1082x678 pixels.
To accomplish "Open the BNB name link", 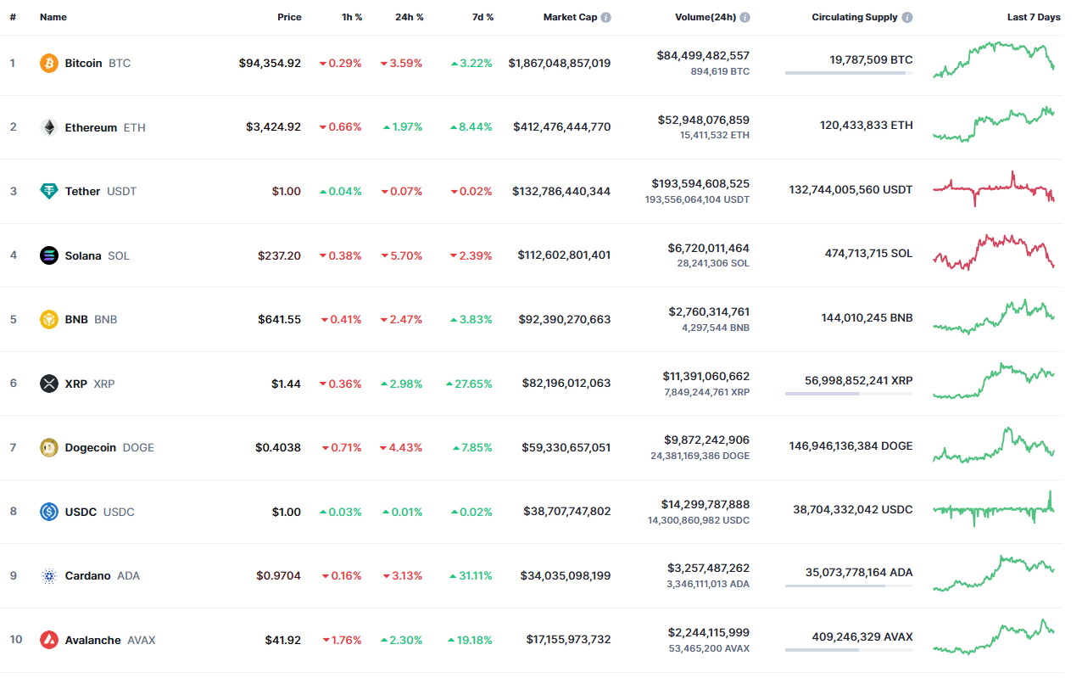I will (91, 319).
